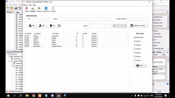Image resolution: width=175 pixels, height=98 pixels.
Task: Select Check Box in NetBeans palette
Action: click(157, 34)
